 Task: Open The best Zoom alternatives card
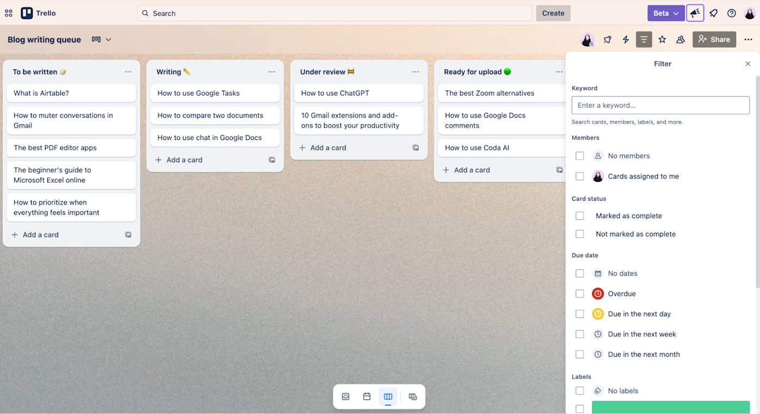pyautogui.click(x=502, y=93)
